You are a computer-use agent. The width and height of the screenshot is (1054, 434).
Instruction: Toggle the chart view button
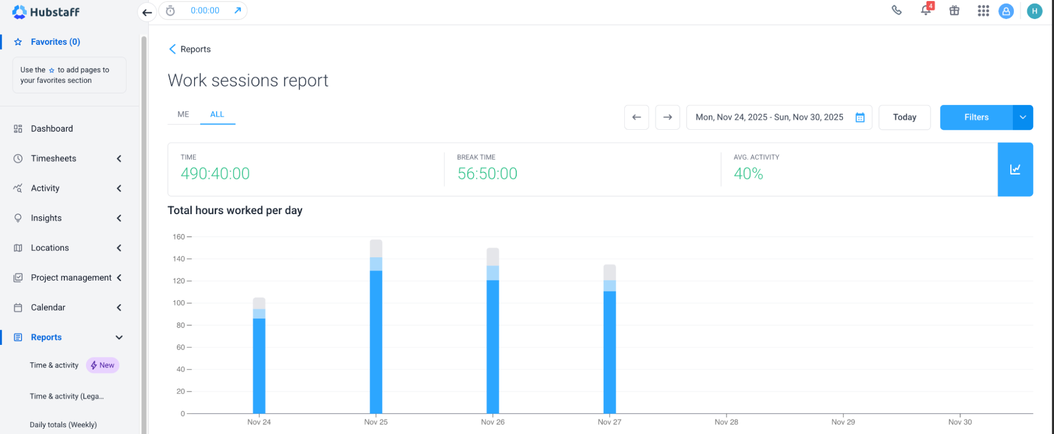pyautogui.click(x=1015, y=169)
